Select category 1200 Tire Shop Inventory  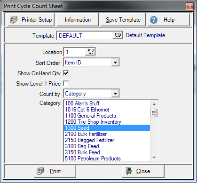coord(107,122)
